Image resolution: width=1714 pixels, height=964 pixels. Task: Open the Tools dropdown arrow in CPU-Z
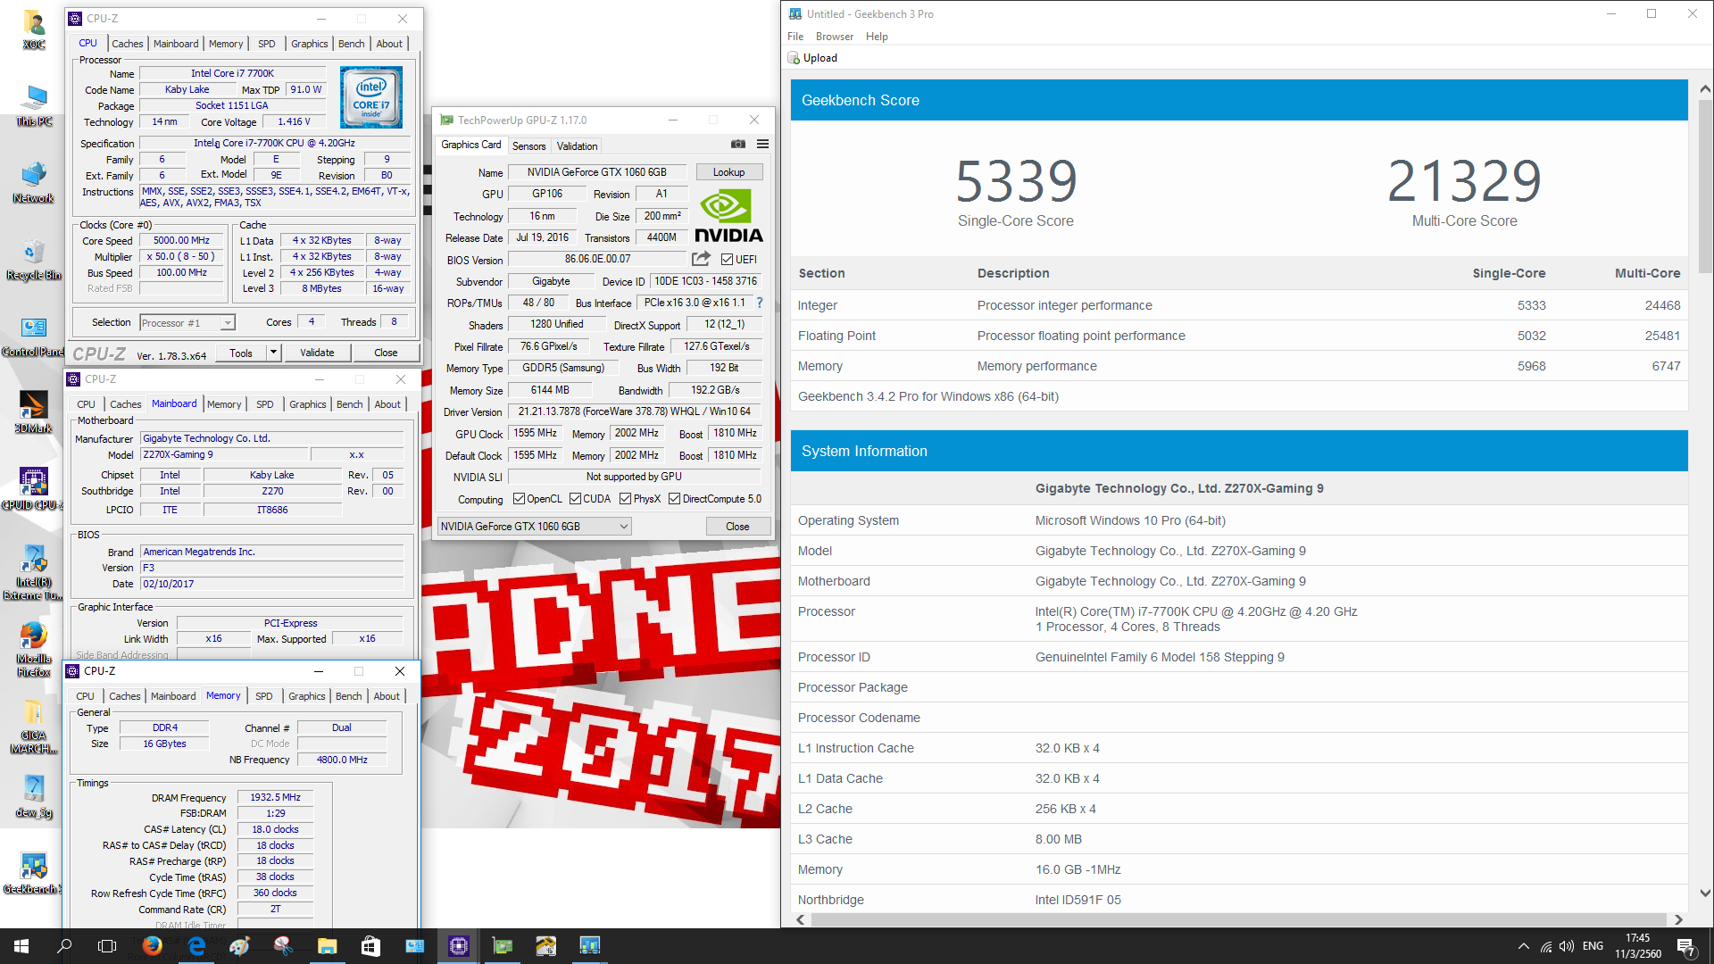coord(273,353)
